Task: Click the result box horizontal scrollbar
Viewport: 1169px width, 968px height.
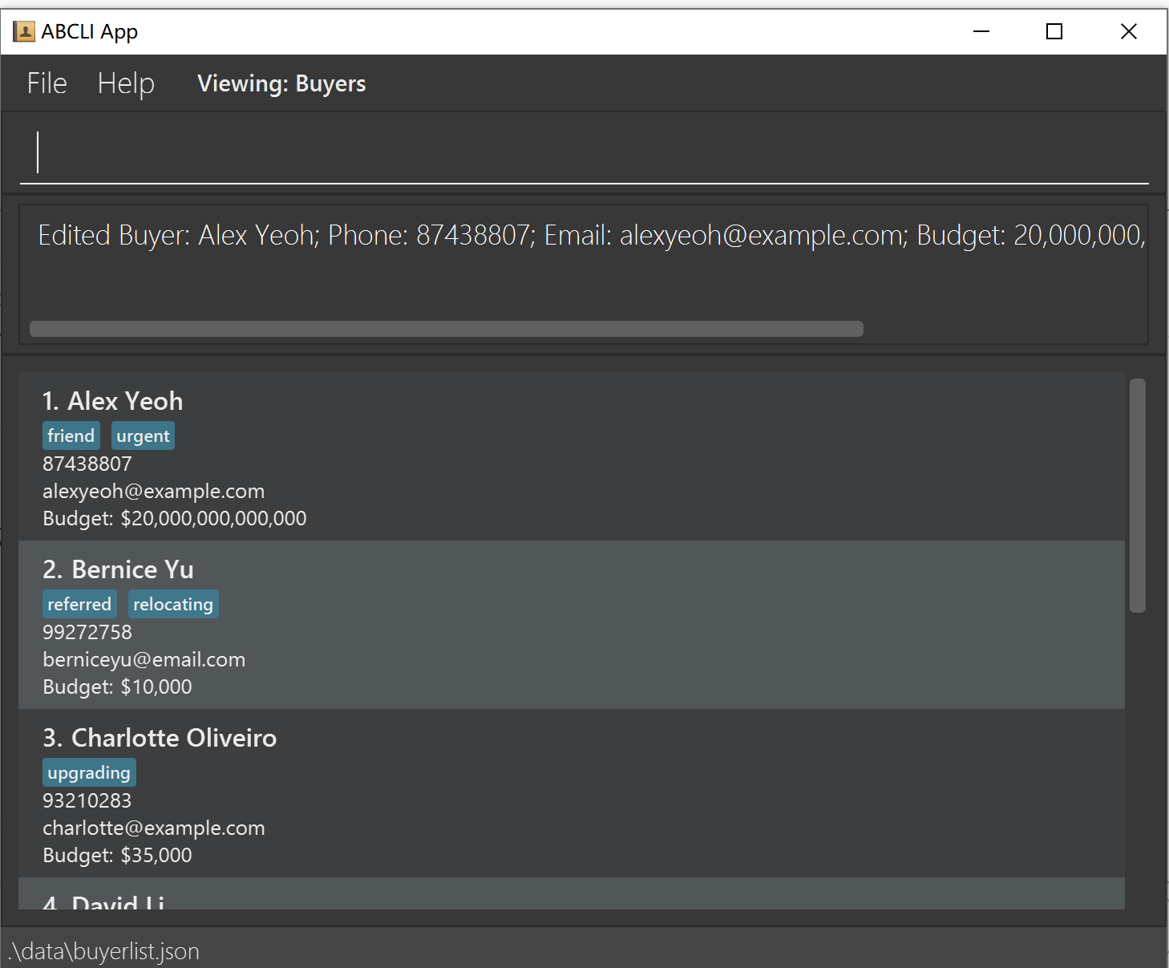Action: [446, 329]
